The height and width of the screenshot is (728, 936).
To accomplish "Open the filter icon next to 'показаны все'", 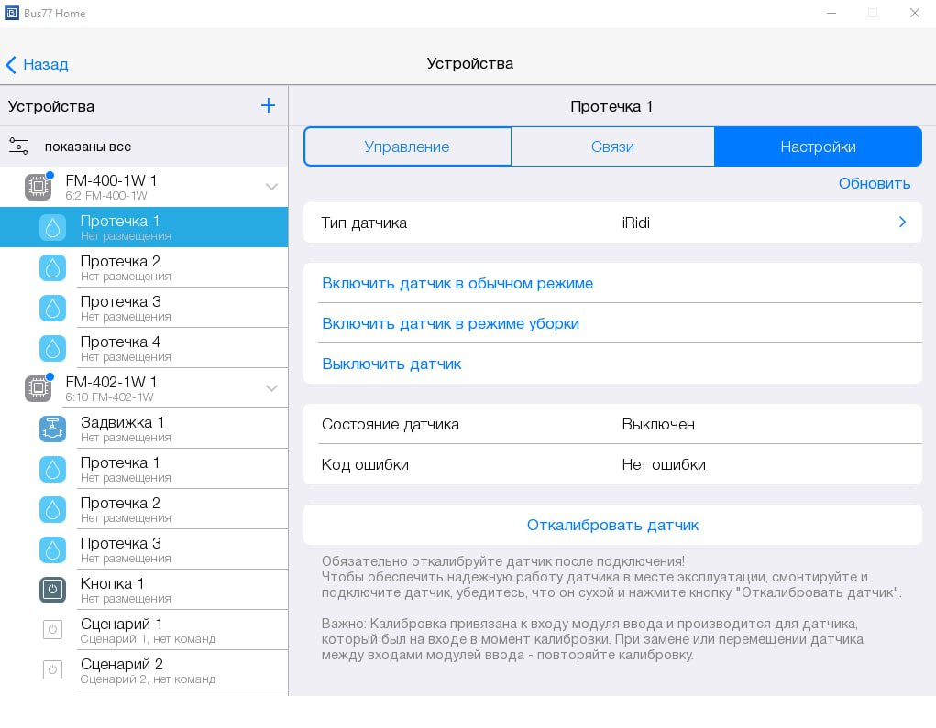I will (19, 147).
